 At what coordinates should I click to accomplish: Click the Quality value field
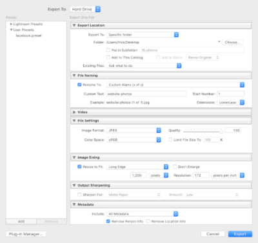(x=233, y=130)
